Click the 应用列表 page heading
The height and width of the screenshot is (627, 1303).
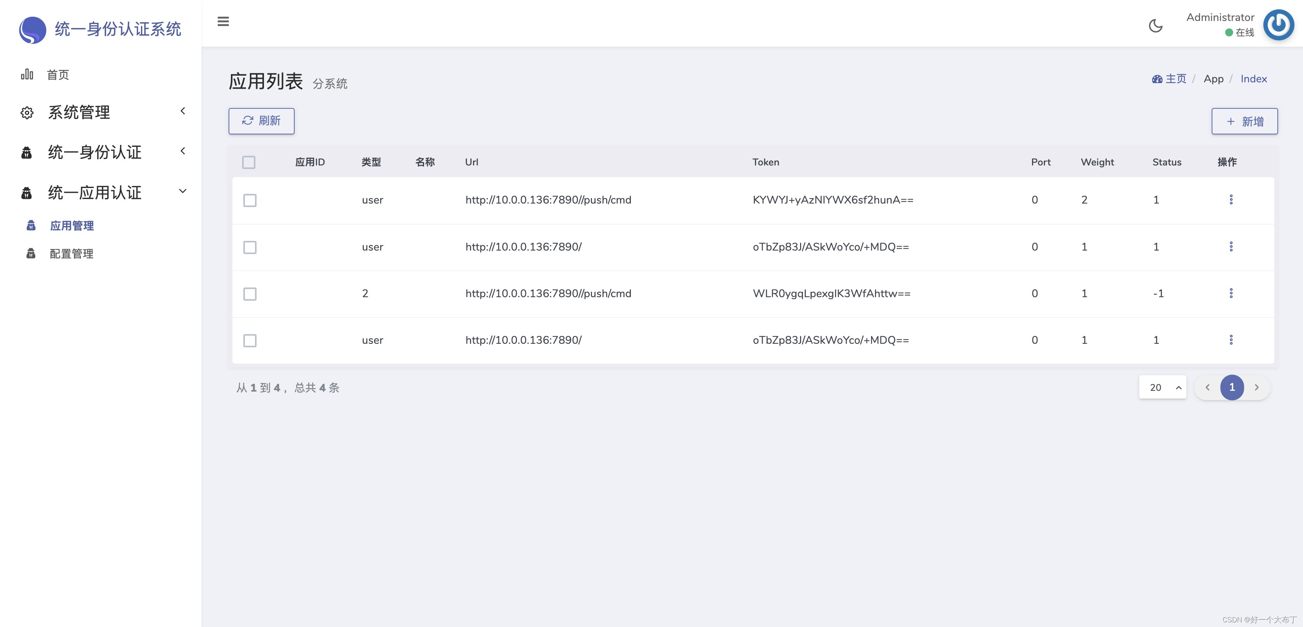(x=265, y=82)
